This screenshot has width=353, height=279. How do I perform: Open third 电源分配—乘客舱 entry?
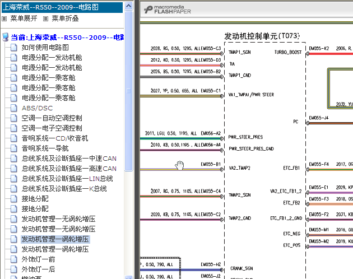(48, 98)
